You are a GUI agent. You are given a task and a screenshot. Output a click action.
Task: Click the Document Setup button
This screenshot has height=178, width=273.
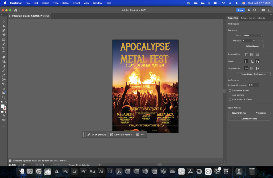tap(239, 113)
